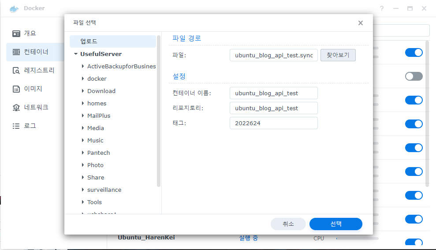Click the 리포지토리 input field
Screen dimensions: 436x250
click(x=274, y=108)
